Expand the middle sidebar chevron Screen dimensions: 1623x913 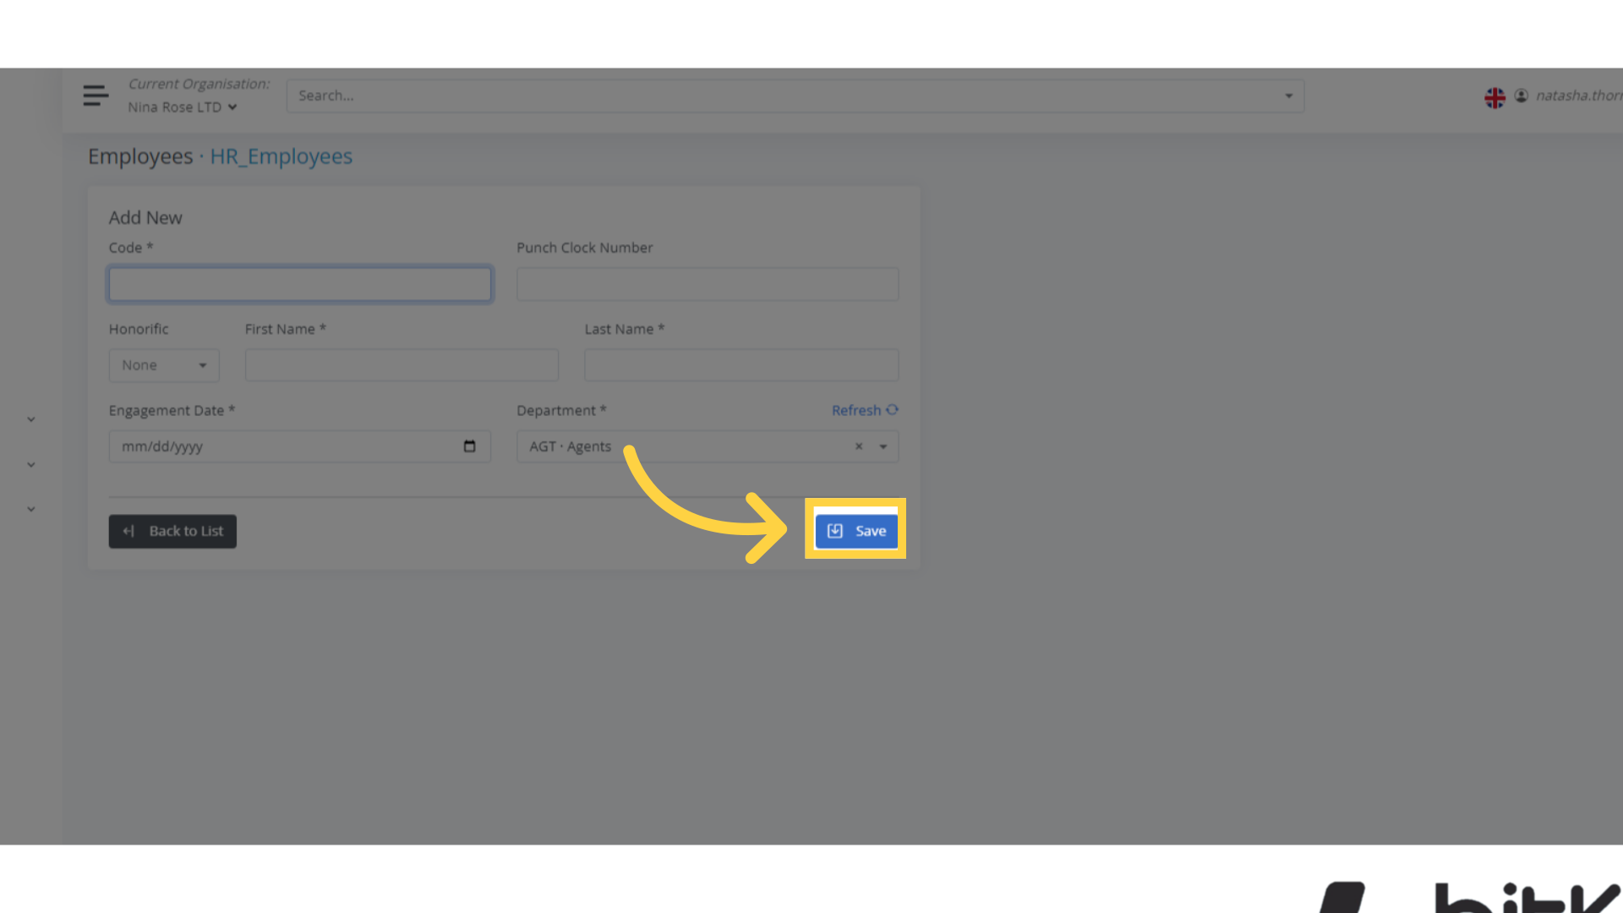point(30,464)
